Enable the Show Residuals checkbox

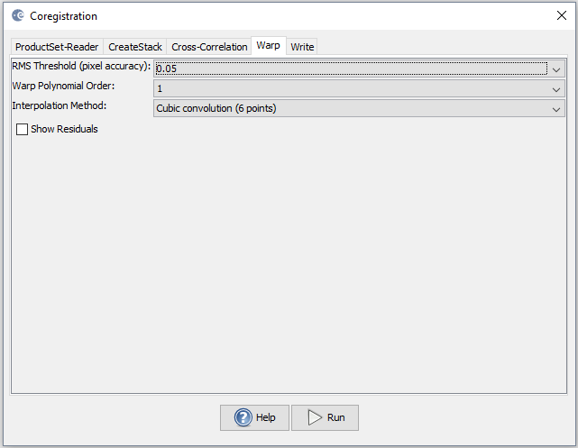pyautogui.click(x=22, y=129)
